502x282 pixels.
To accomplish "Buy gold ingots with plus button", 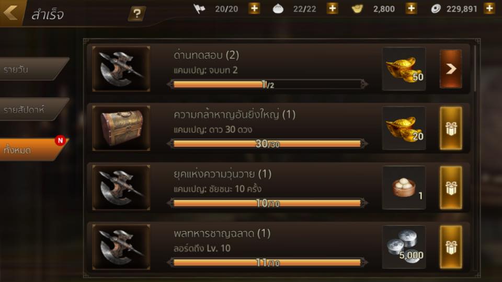I will (x=411, y=8).
